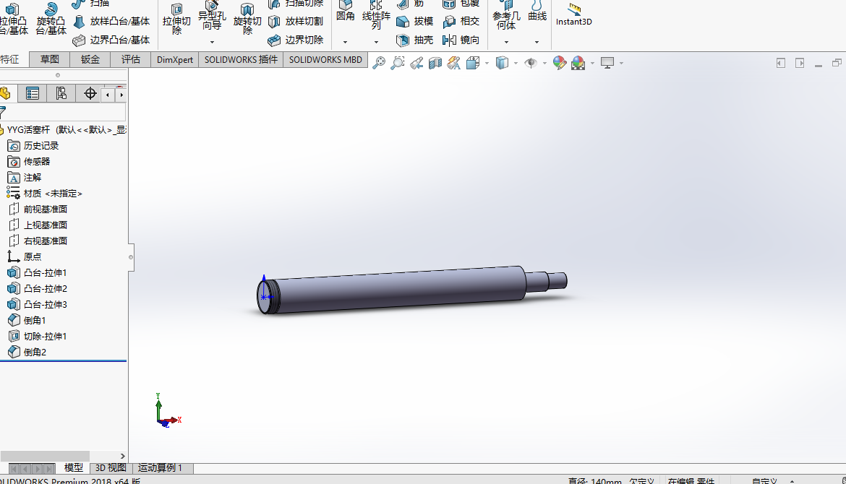Select the Shell tool

tap(416, 40)
